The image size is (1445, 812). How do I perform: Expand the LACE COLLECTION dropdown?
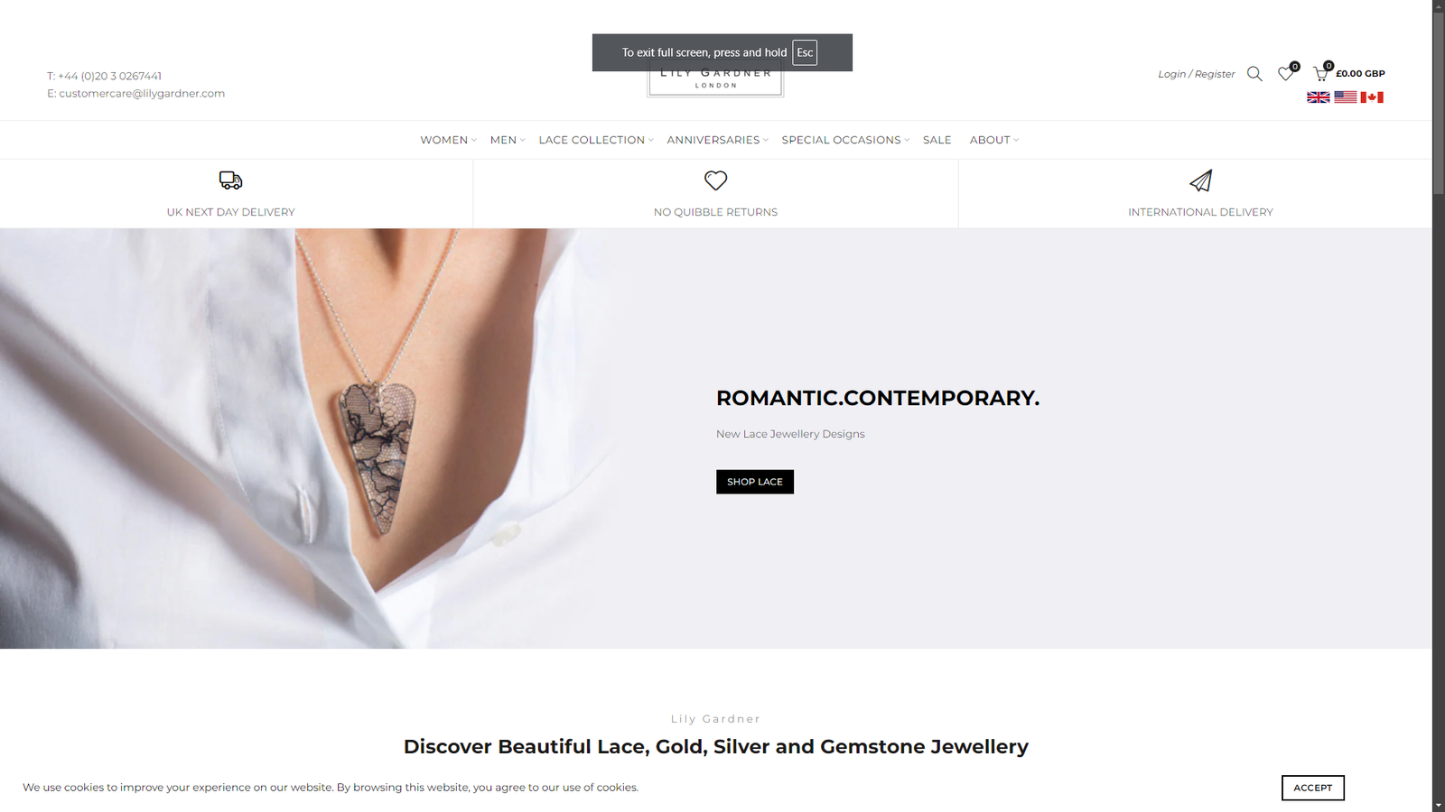596,140
